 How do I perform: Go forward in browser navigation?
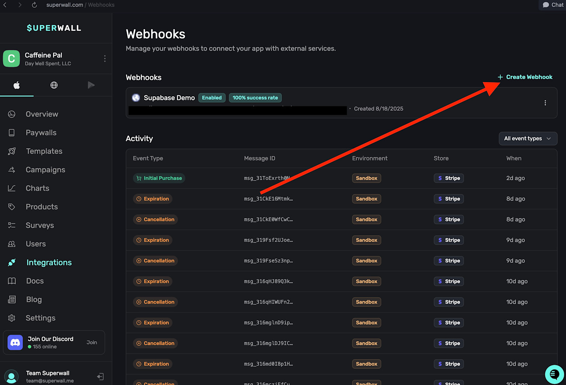20,5
